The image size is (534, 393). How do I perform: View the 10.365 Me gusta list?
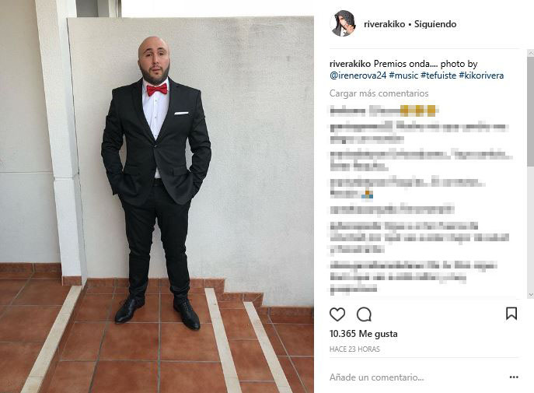(x=363, y=334)
